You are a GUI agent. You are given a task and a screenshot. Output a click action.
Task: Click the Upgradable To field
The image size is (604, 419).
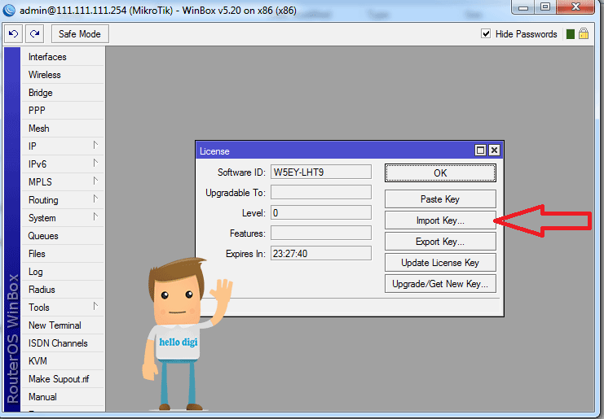point(321,192)
